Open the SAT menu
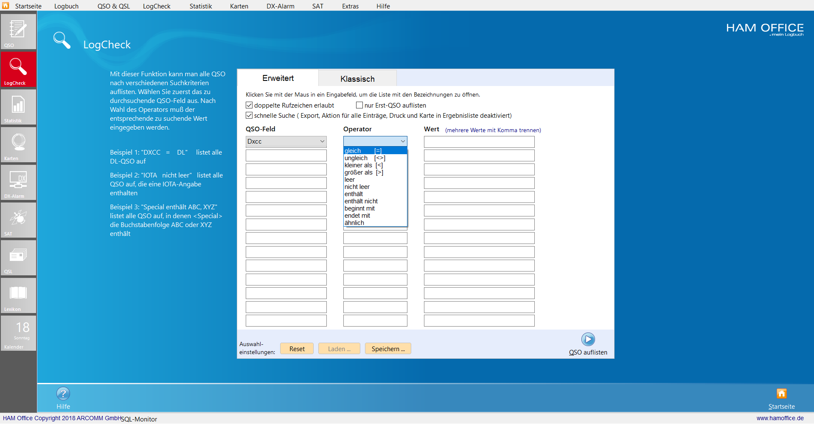This screenshot has width=814, height=424. [x=318, y=6]
